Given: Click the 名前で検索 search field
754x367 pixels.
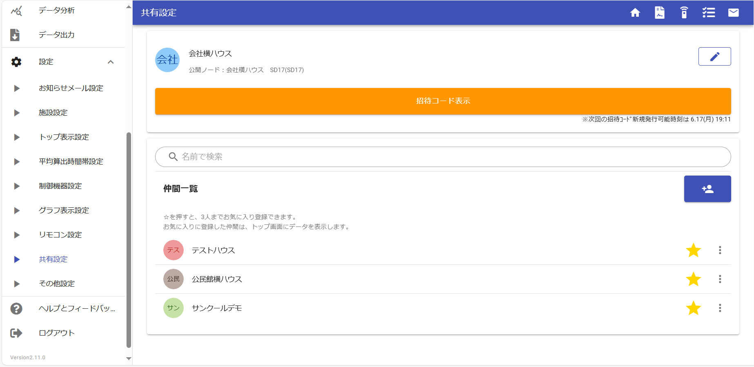Looking at the screenshot, I should click(443, 157).
